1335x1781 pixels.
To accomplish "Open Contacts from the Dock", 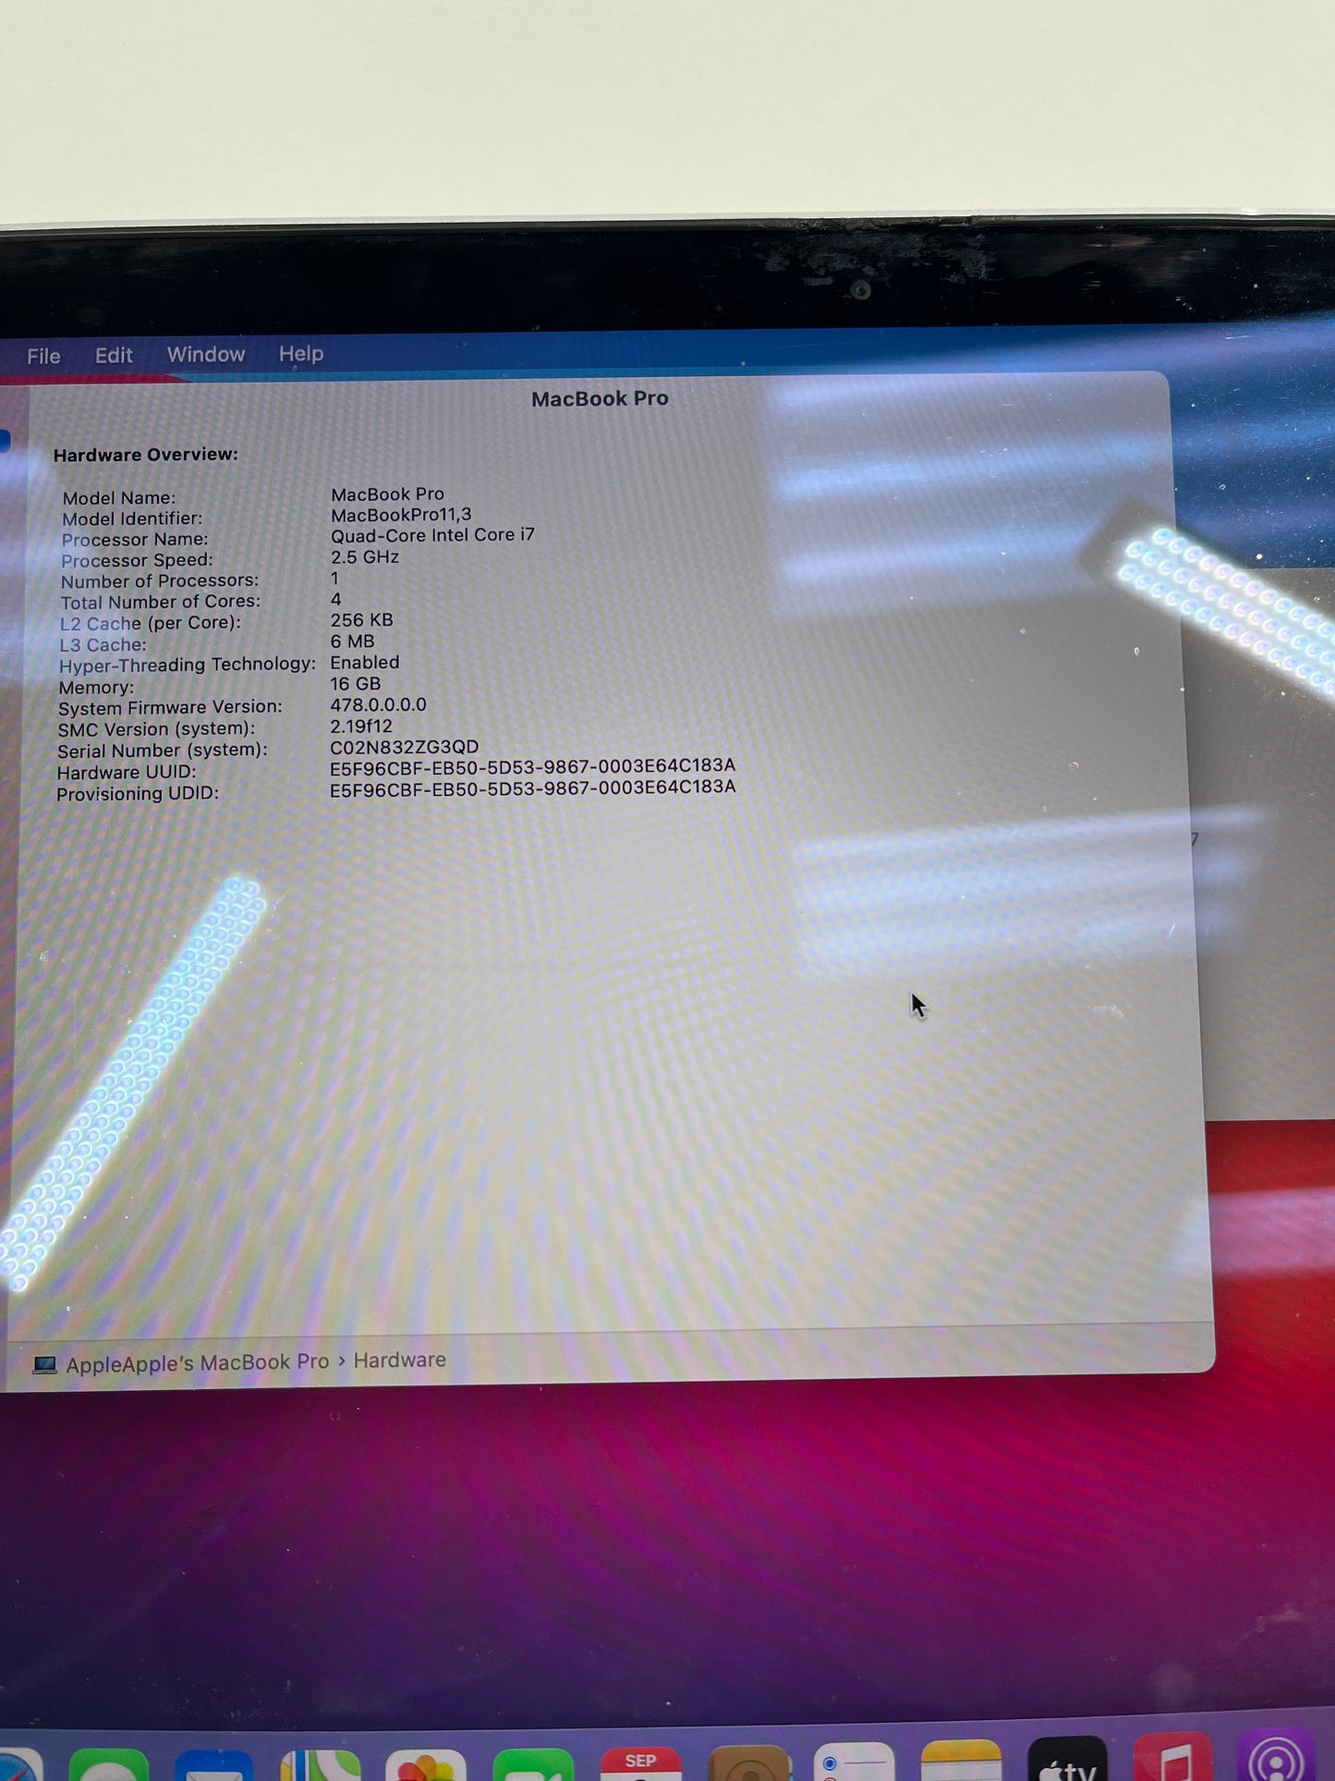I will click(x=749, y=1763).
